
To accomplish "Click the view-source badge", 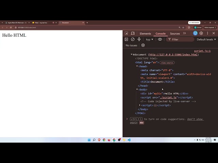I will click(167, 62).
